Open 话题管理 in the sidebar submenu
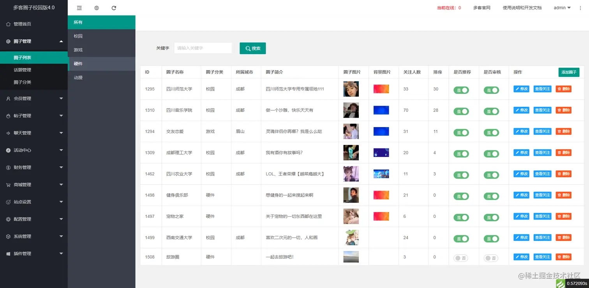The width and height of the screenshot is (589, 288). [34, 70]
